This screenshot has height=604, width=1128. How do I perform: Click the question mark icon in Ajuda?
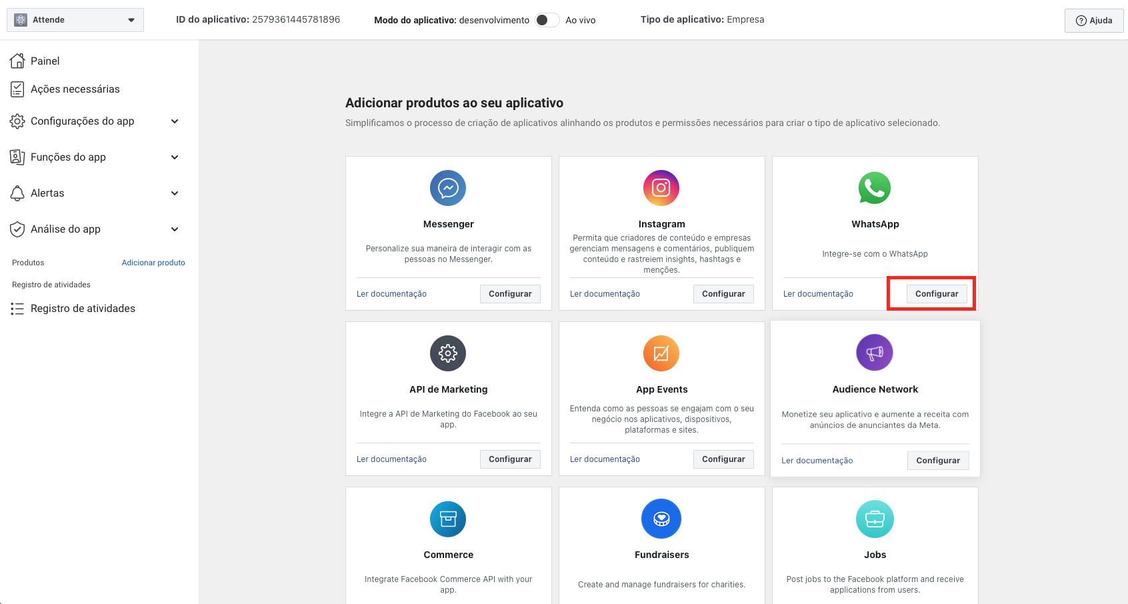click(1081, 21)
